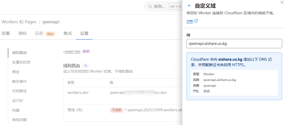
Task: Click the qwenapi workers.dev value
Action: [x=138, y=93]
